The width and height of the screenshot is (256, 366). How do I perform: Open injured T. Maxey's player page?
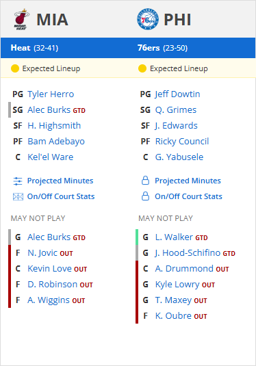pos(173,300)
